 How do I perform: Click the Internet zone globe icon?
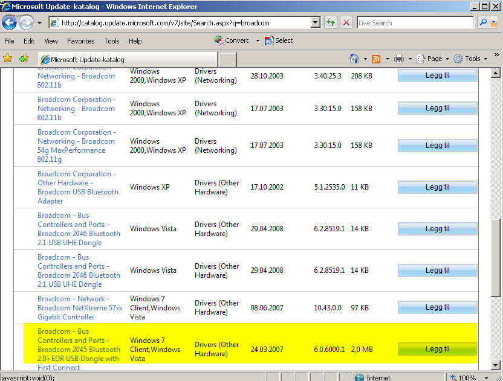pos(360,377)
